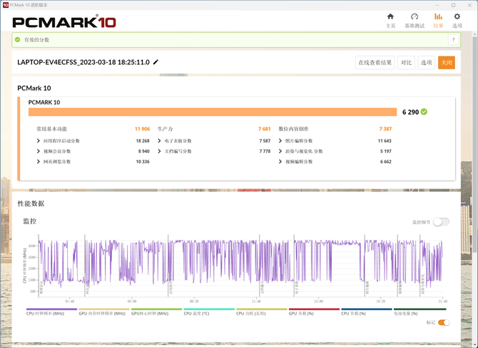Click the orange 关闭 button
Screen dimensions: 478x348
(x=447, y=63)
